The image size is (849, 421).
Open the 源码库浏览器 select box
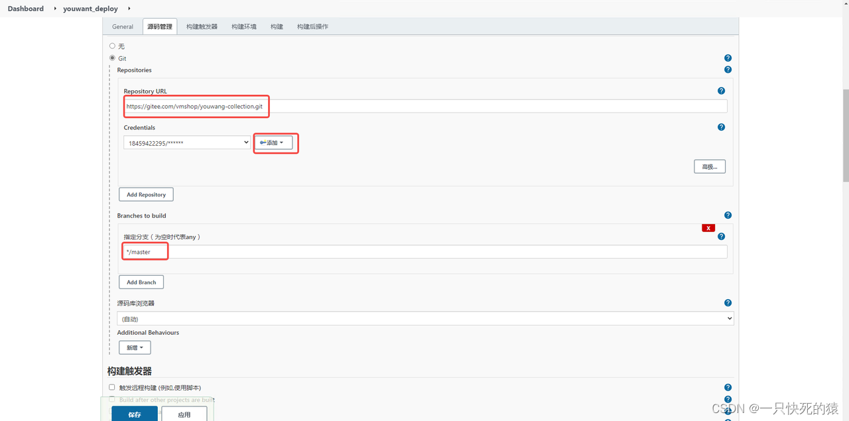[x=425, y=319]
